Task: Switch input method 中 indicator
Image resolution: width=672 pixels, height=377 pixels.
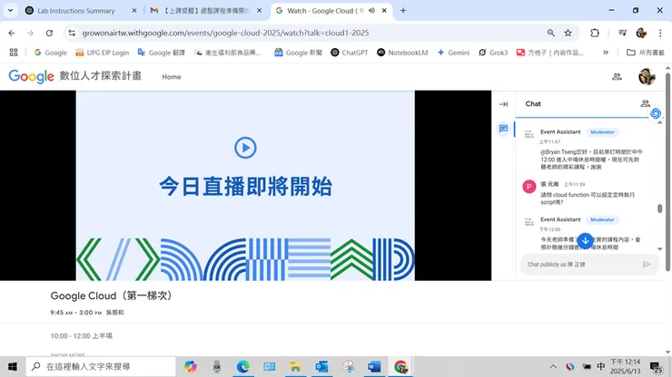Action: coord(601,366)
